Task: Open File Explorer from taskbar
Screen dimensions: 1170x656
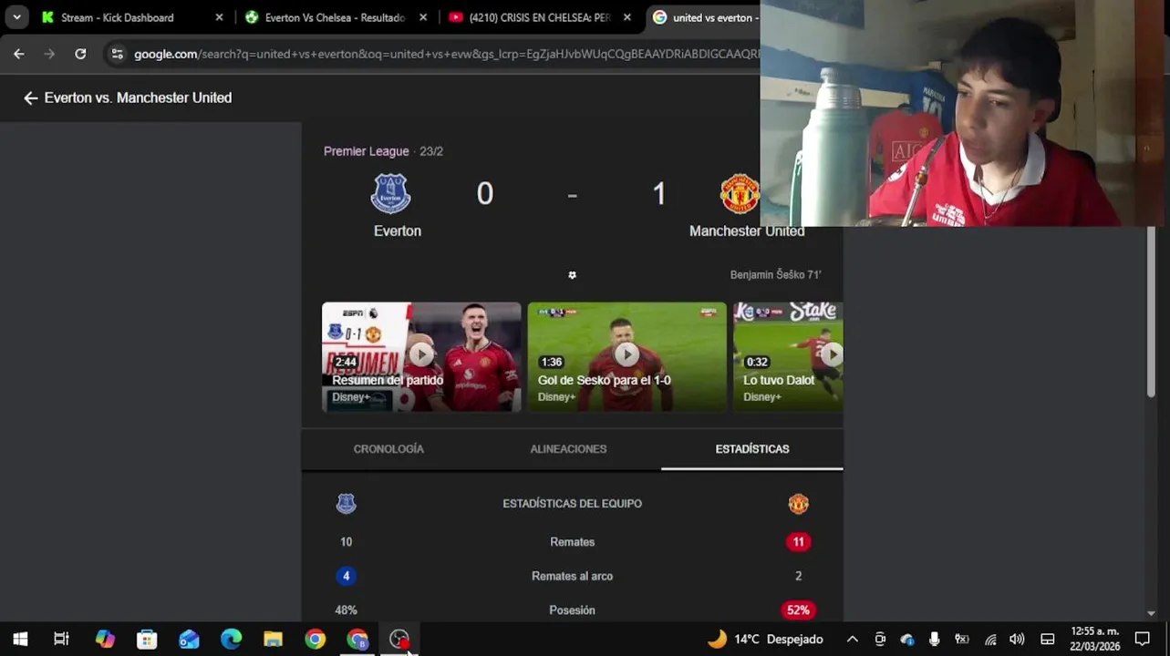Action: (x=273, y=640)
